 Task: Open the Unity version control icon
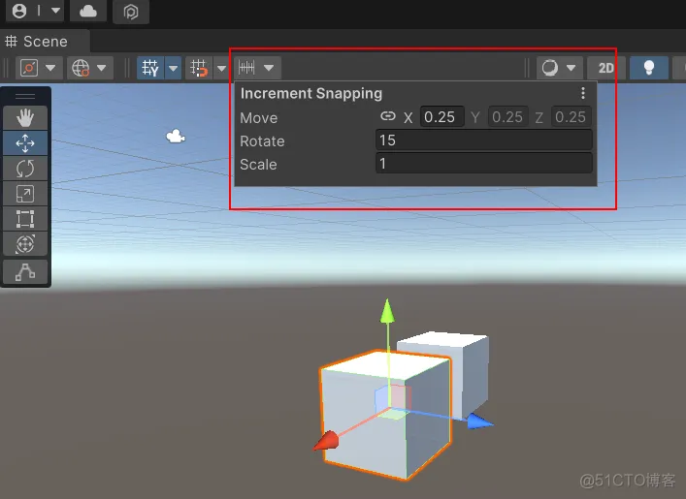pos(131,12)
